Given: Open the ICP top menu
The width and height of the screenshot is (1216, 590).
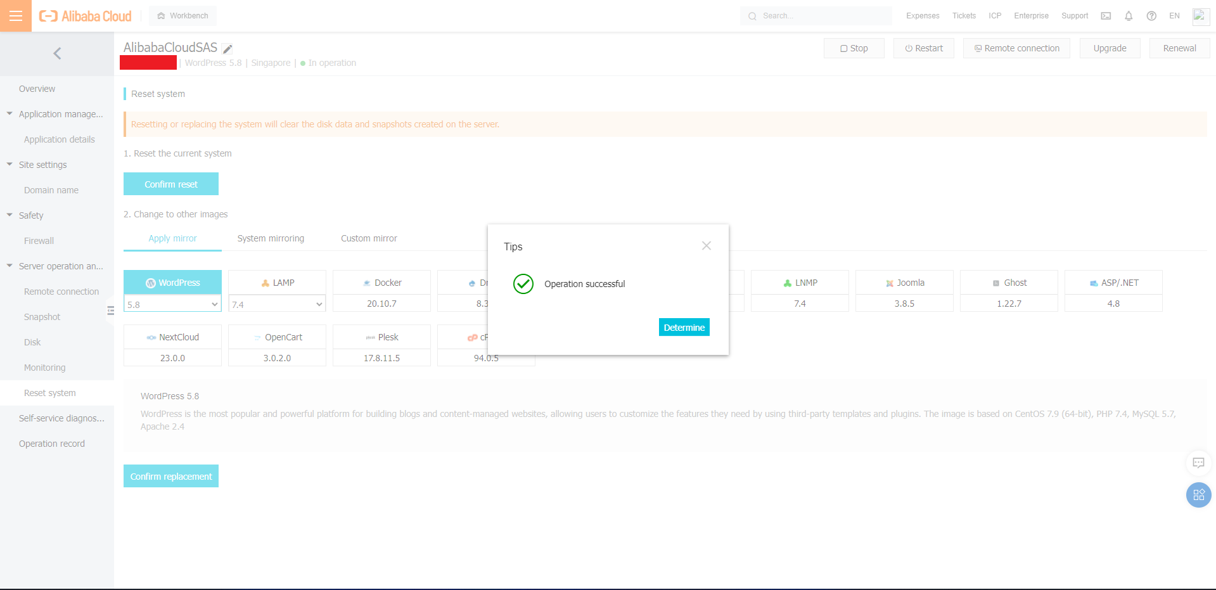Looking at the screenshot, I should click(995, 16).
